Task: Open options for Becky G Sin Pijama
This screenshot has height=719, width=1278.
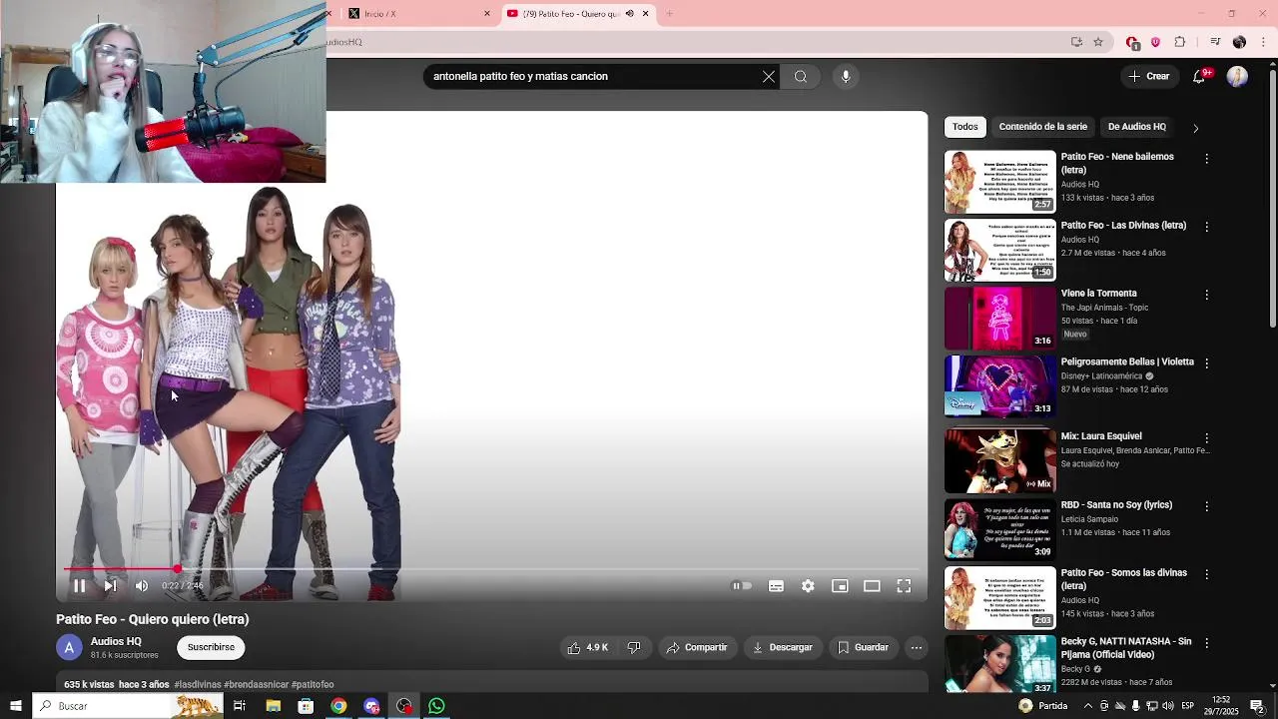Action: click(x=1206, y=643)
